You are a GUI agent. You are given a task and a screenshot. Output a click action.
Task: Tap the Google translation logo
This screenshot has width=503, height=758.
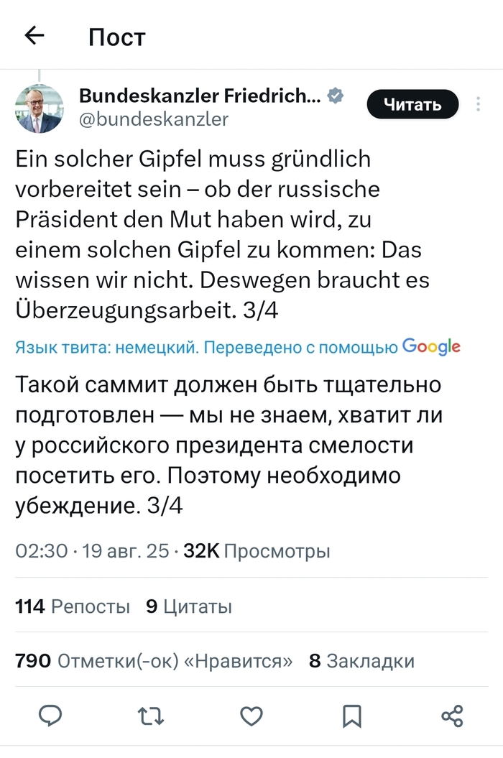pos(431,348)
